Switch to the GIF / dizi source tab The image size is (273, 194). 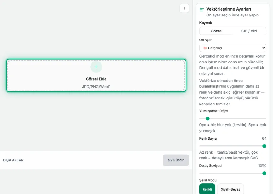[249, 31]
